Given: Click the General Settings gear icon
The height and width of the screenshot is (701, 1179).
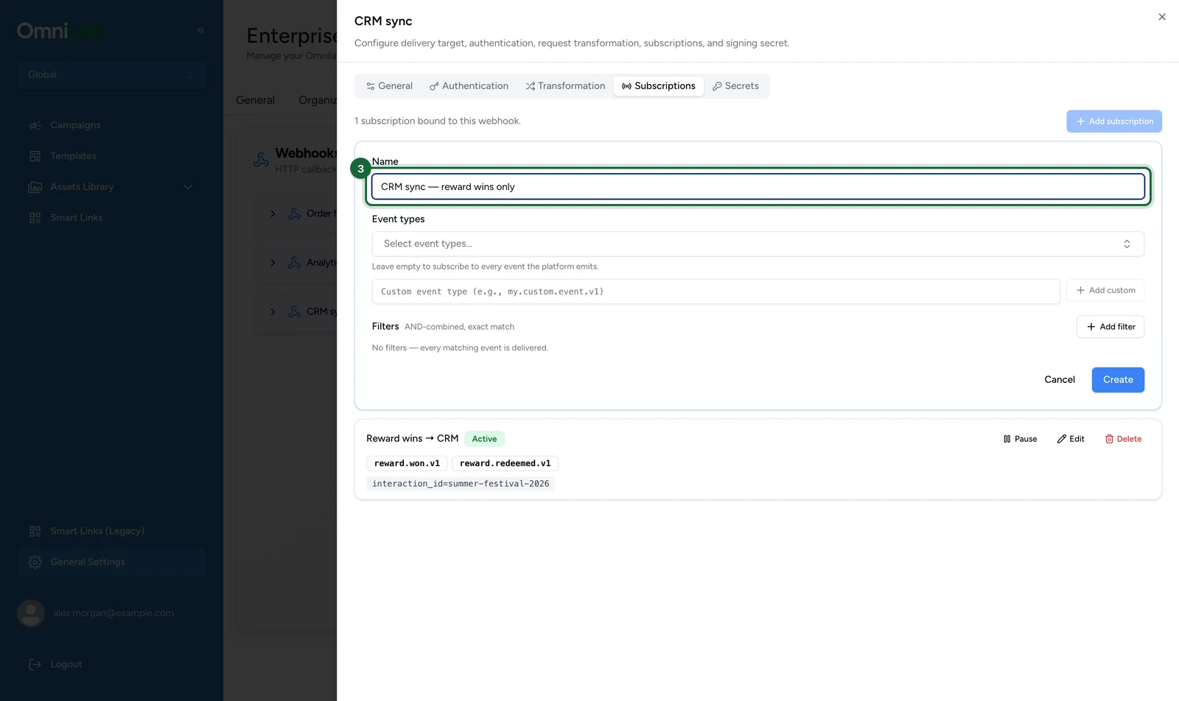Looking at the screenshot, I should click(x=35, y=562).
